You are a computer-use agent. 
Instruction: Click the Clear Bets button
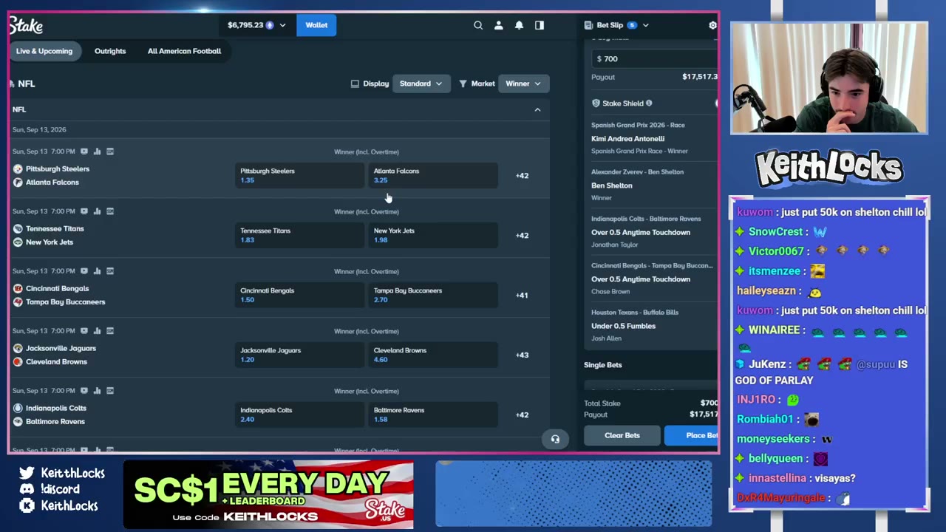(622, 435)
